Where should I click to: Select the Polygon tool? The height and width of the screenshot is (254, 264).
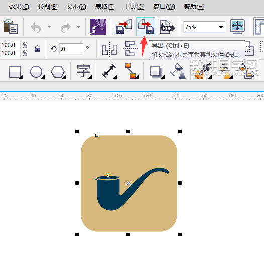pyautogui.click(x=58, y=72)
